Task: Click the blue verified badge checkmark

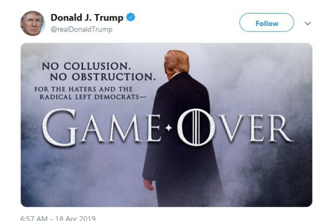Action: (x=131, y=17)
